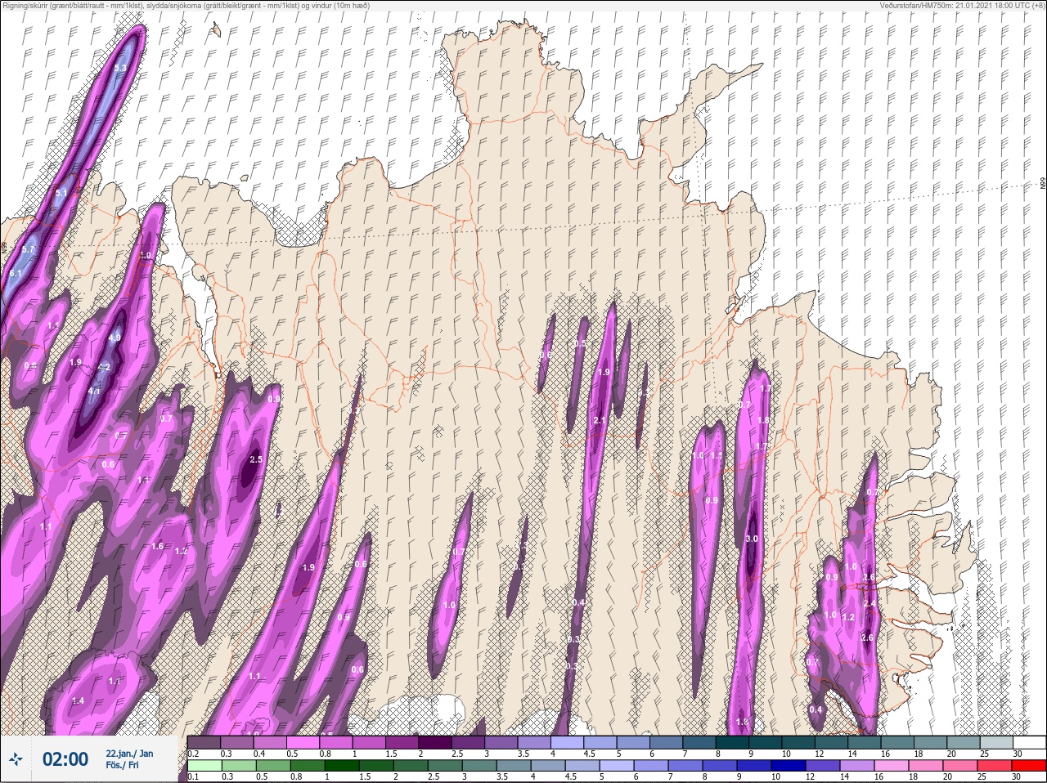1047x783 pixels.
Task: Click the '22.jan./ Jan' date label
Action: pos(129,753)
